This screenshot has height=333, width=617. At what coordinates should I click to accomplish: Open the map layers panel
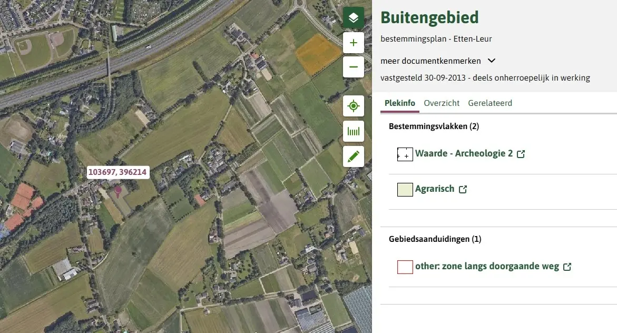354,17
